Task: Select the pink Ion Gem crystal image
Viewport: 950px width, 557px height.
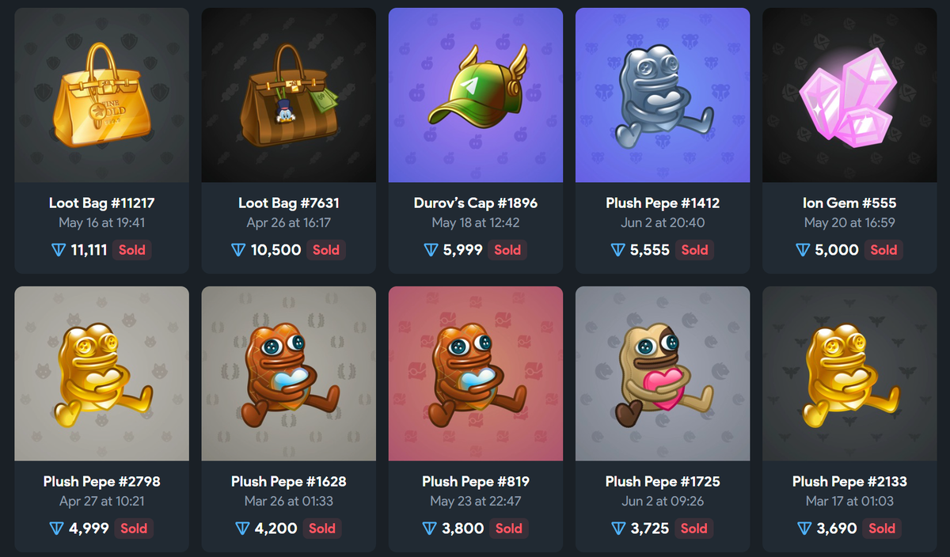Action: tap(849, 95)
